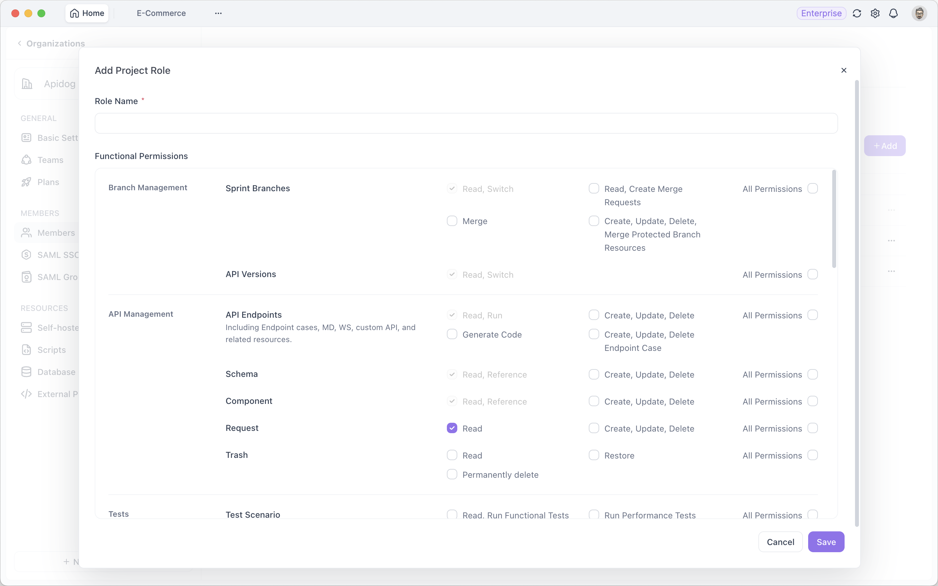Click the API Management section label

(x=141, y=314)
